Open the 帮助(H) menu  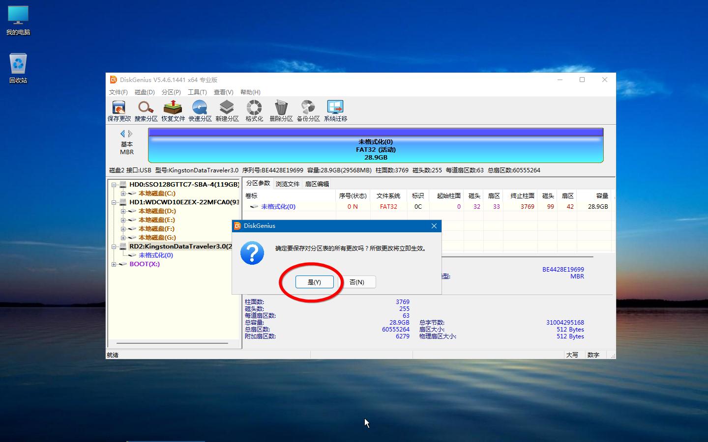(250, 92)
